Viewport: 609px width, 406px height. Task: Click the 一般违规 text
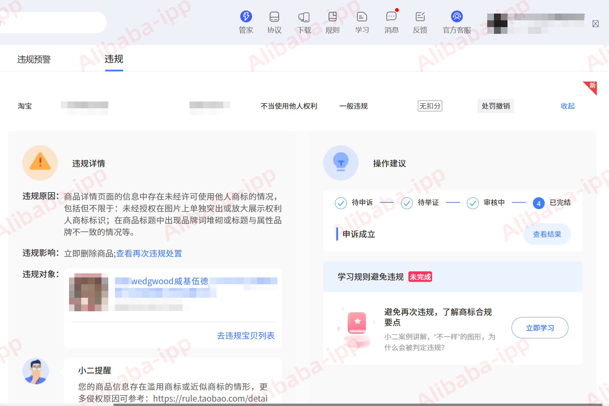click(x=354, y=106)
